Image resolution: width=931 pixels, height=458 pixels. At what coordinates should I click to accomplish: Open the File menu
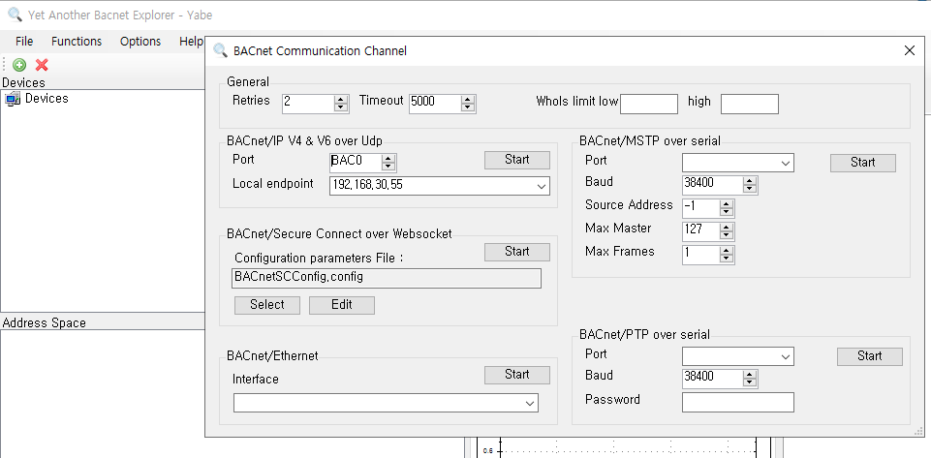click(x=24, y=41)
